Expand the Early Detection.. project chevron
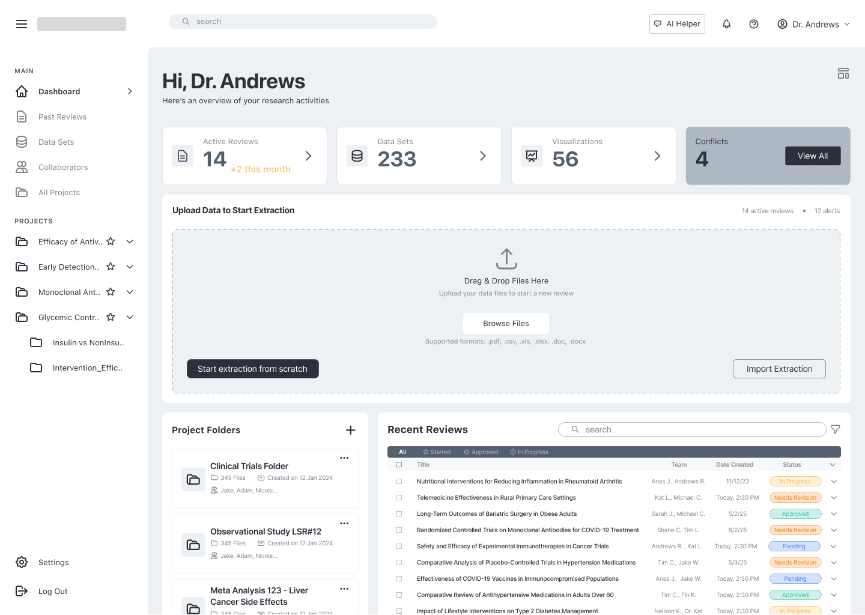This screenshot has height=615, width=865. [x=130, y=267]
